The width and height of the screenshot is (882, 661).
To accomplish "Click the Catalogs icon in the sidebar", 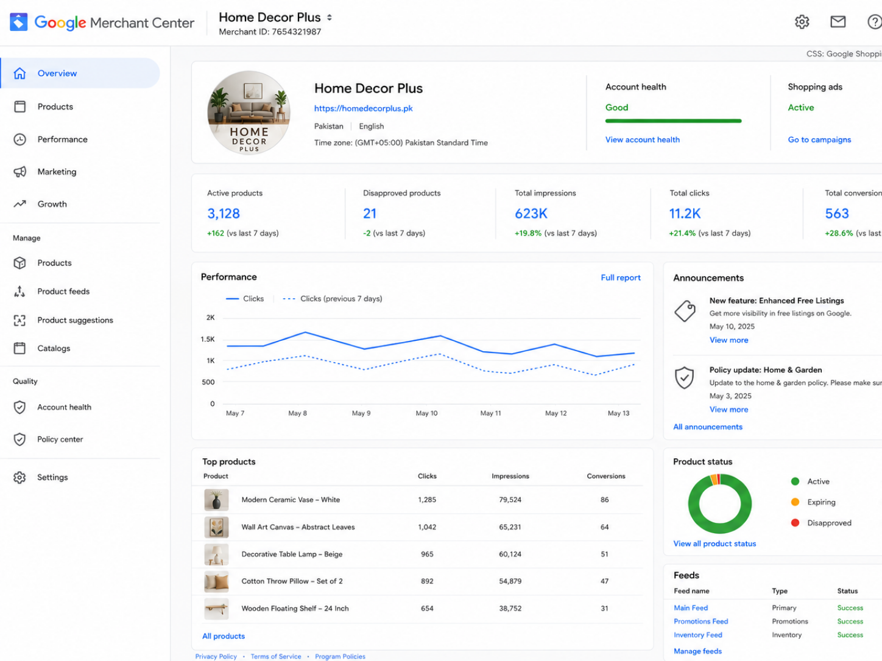I will coord(20,348).
